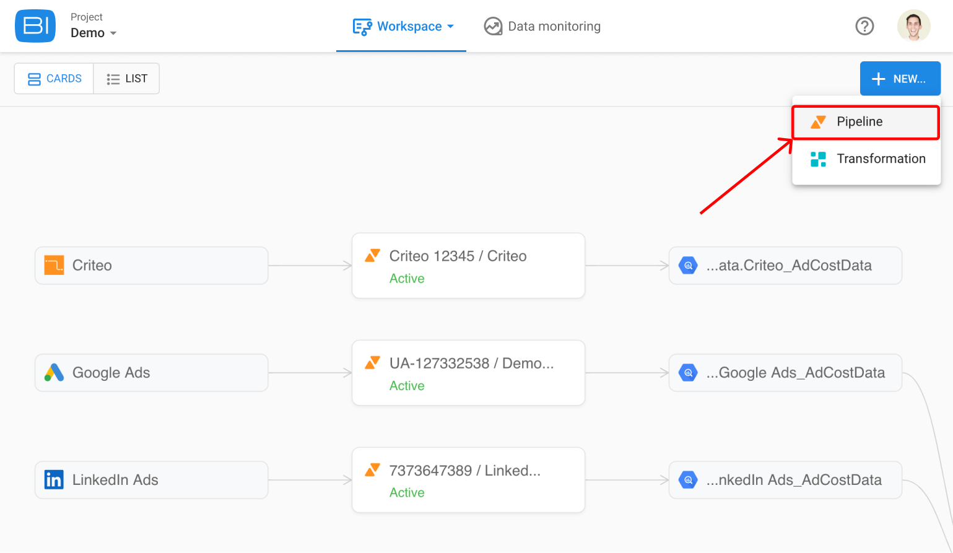Expand the Workspace dropdown caret
This screenshot has height=553, width=953.
tap(450, 27)
